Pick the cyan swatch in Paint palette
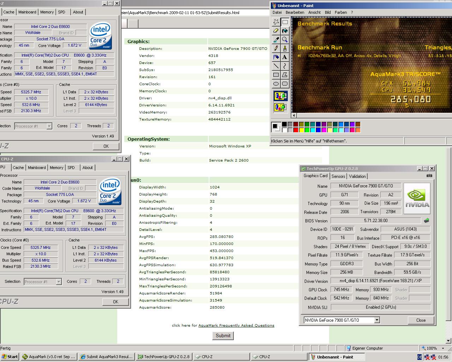 point(313,130)
